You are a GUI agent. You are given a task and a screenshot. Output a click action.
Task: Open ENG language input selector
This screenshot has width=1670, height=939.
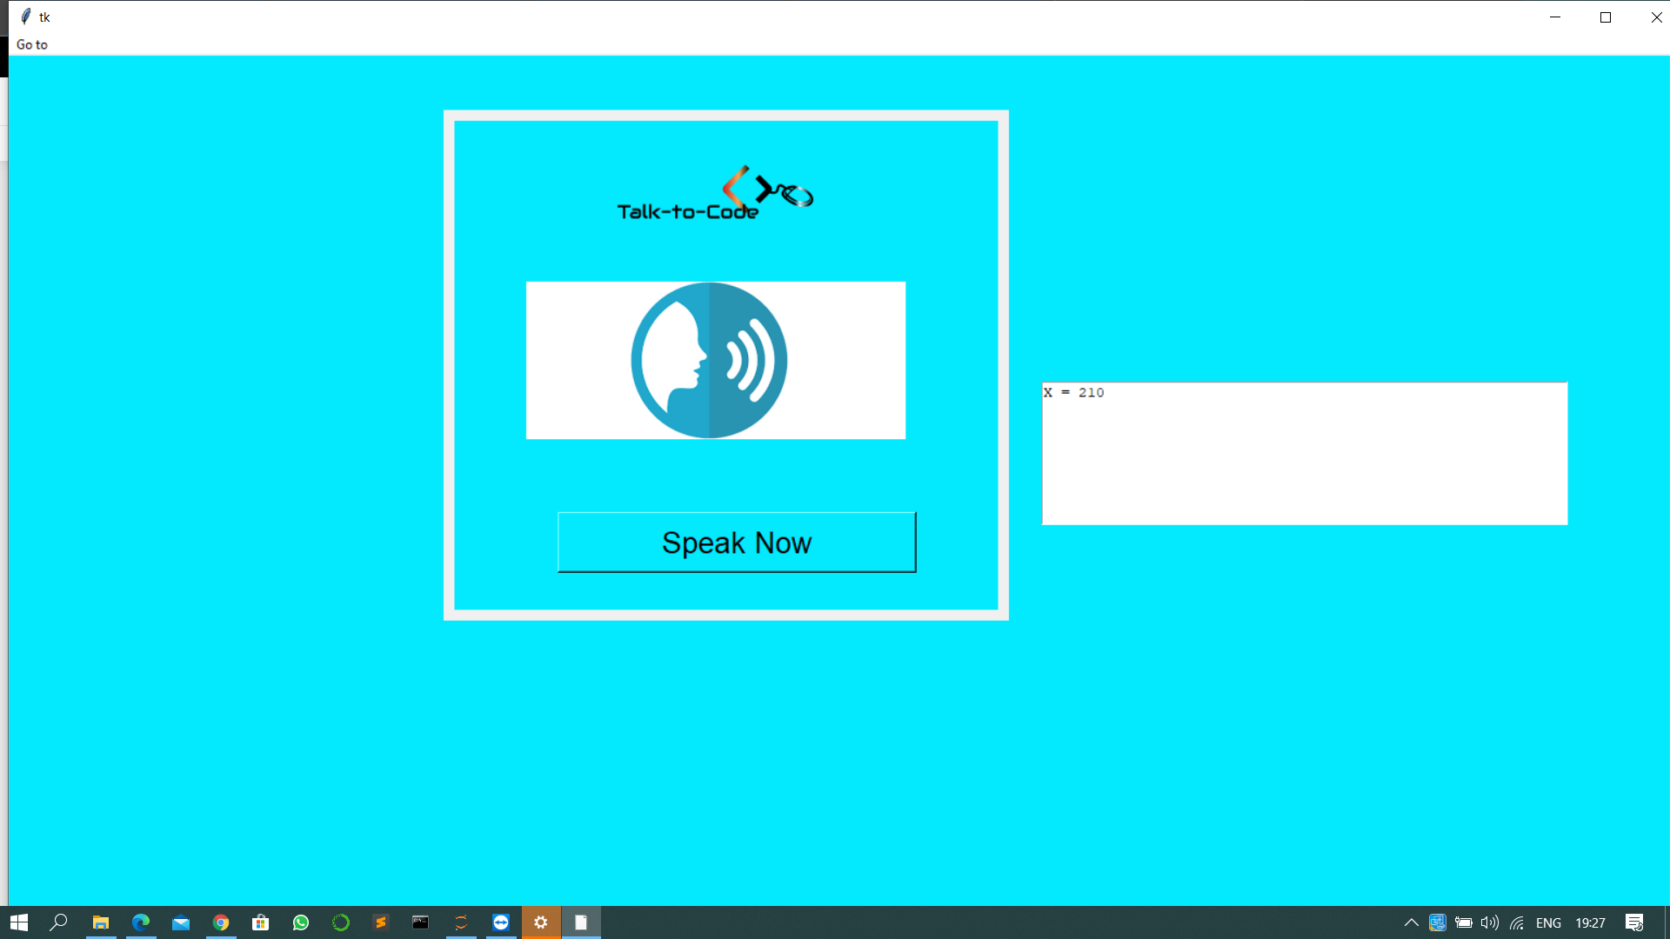1548,922
